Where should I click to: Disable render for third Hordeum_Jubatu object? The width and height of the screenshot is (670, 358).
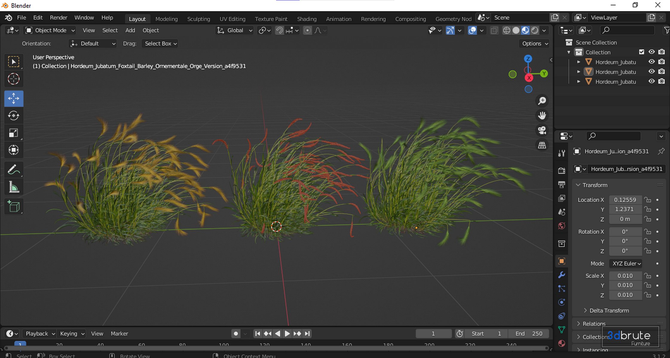click(662, 81)
